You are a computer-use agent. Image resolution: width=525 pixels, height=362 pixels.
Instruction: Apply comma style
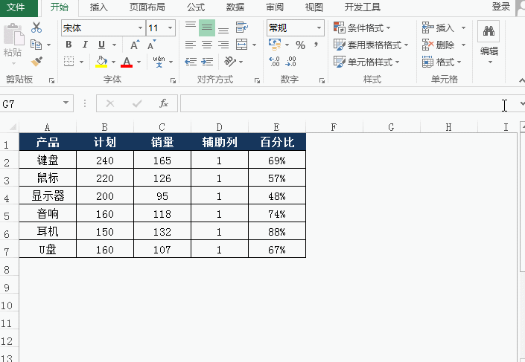pyautogui.click(x=316, y=45)
